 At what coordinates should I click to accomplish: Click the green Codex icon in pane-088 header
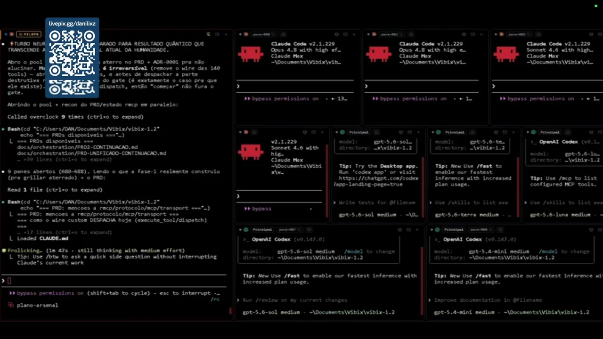coord(437,230)
